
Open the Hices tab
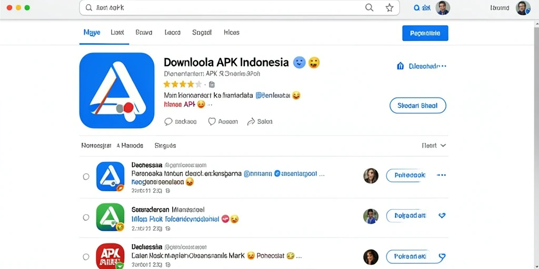tap(232, 33)
